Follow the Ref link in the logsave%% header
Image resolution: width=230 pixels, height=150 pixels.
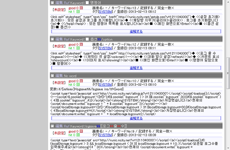tap(66, 126)
